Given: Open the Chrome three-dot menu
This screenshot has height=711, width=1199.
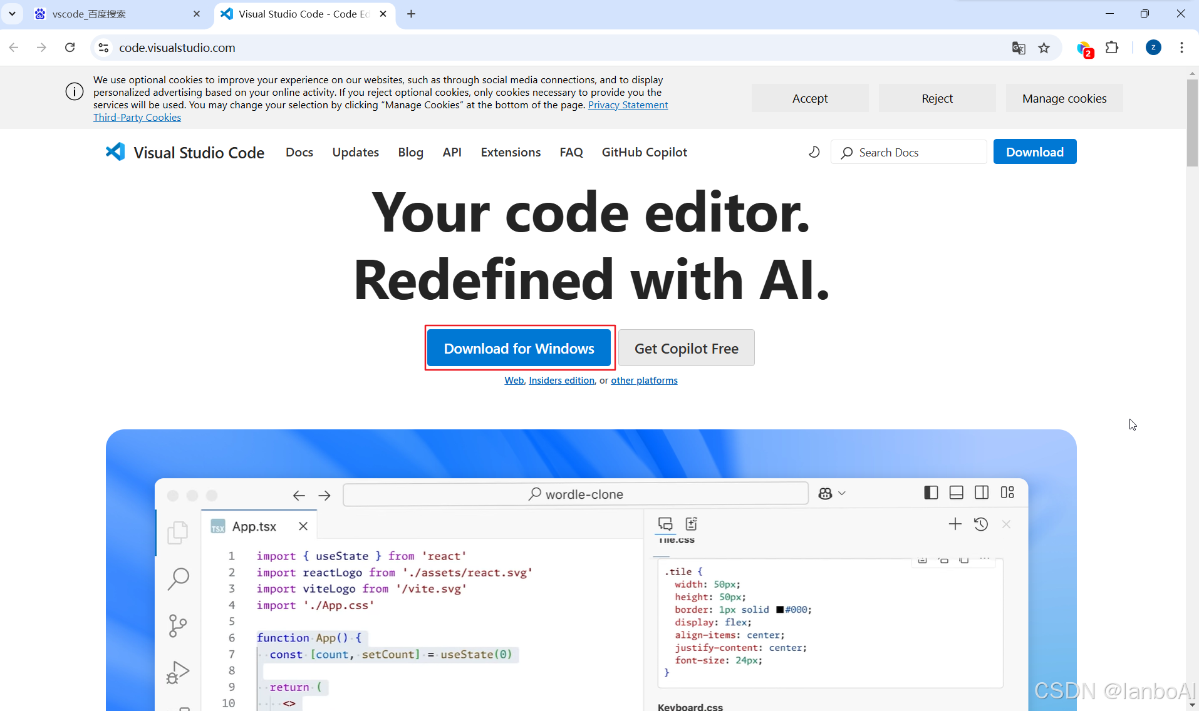Looking at the screenshot, I should [x=1181, y=48].
